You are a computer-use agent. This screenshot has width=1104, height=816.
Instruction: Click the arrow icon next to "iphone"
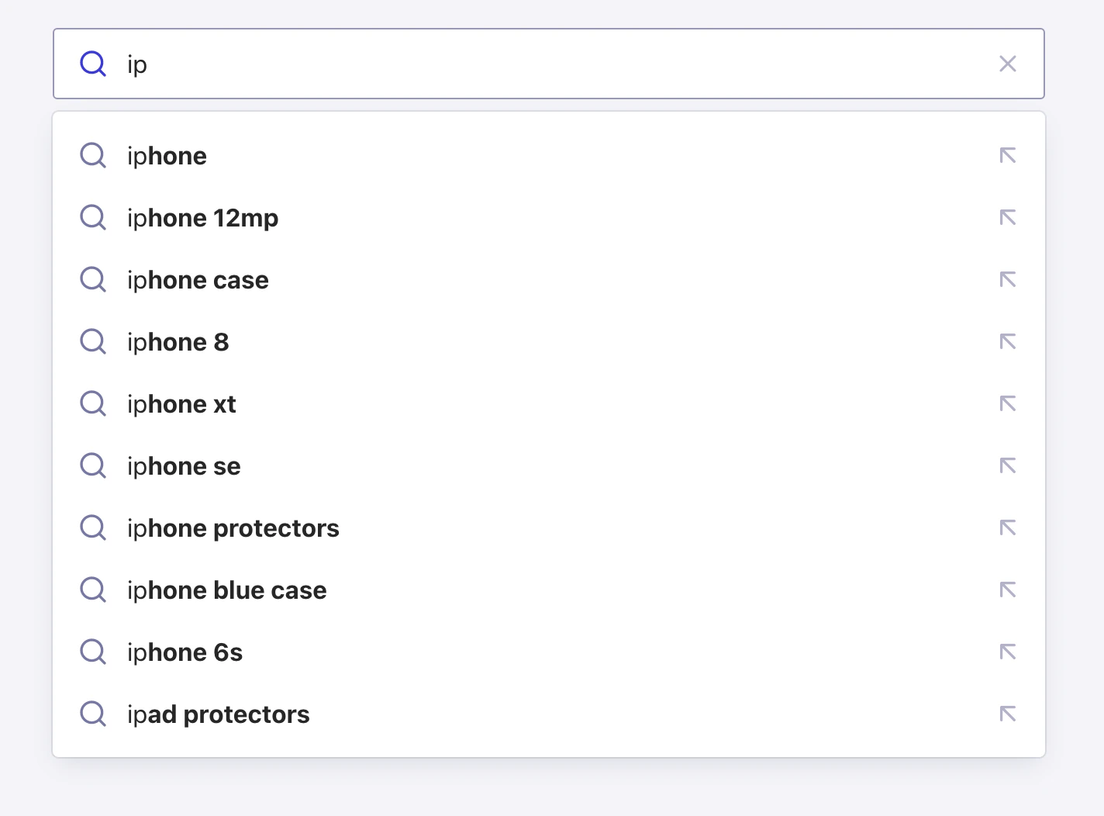(1008, 155)
